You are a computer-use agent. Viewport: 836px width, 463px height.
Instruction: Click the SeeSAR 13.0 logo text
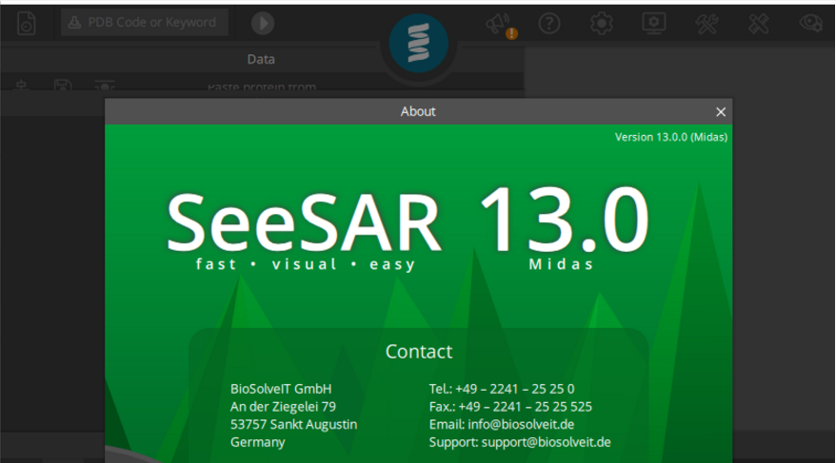tap(408, 221)
